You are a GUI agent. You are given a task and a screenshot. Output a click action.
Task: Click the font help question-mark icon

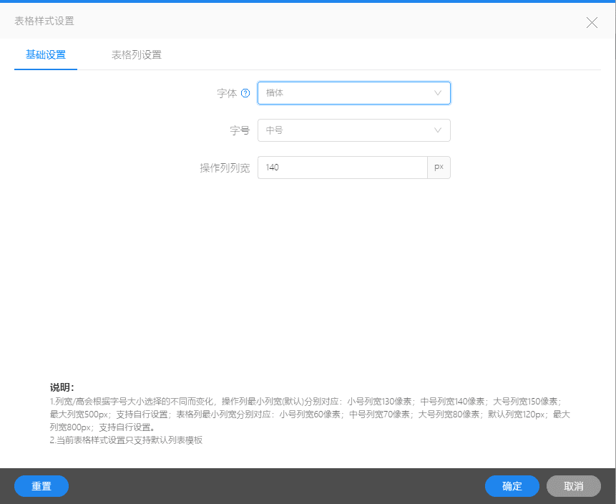point(245,93)
